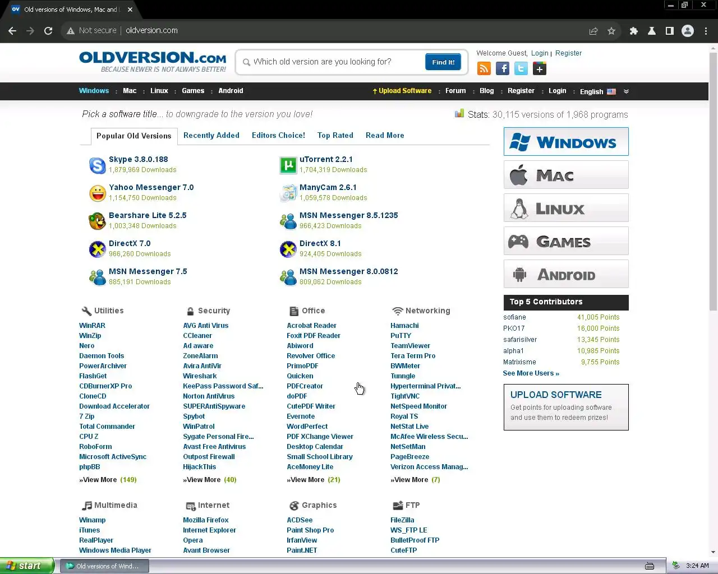Click the MSN Messenger 8.5.1235 icon
This screenshot has height=574, width=718.
pyautogui.click(x=288, y=221)
